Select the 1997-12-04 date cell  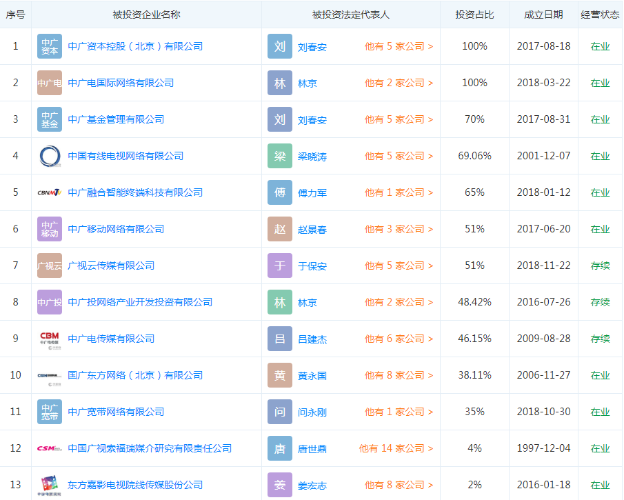[543, 449]
